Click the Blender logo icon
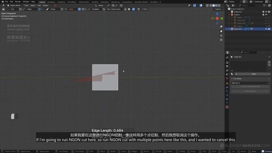Image resolution: width=272 pixels, height=153 pixels. [3, 2]
